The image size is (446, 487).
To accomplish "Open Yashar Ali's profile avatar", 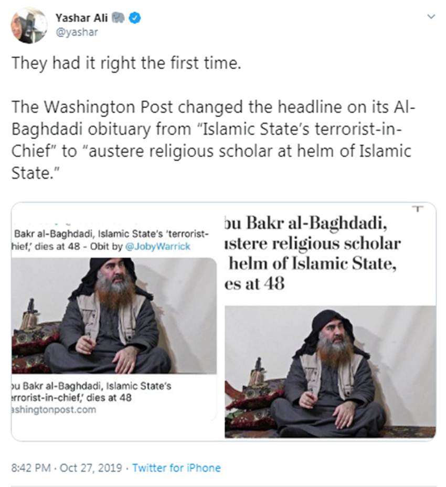I will (29, 25).
